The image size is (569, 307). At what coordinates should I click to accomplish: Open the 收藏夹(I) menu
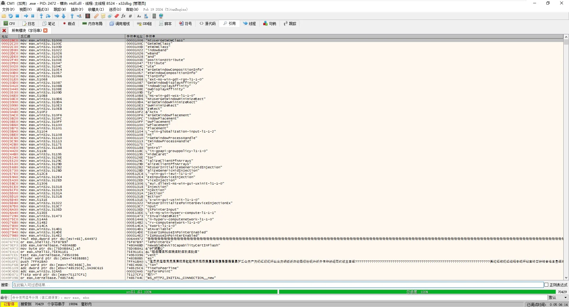coord(96,9)
